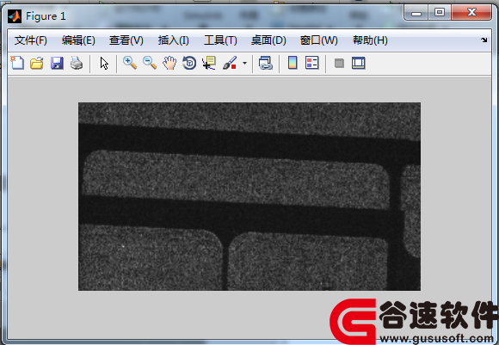
Task: Click the Link Plot icon
Action: click(x=266, y=63)
